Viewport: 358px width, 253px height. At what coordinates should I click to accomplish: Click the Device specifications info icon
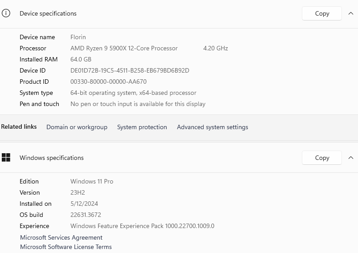click(x=6, y=13)
